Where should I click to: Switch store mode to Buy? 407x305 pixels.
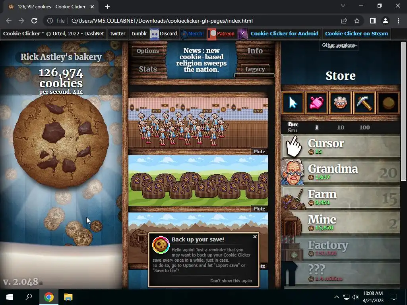pos(293,124)
